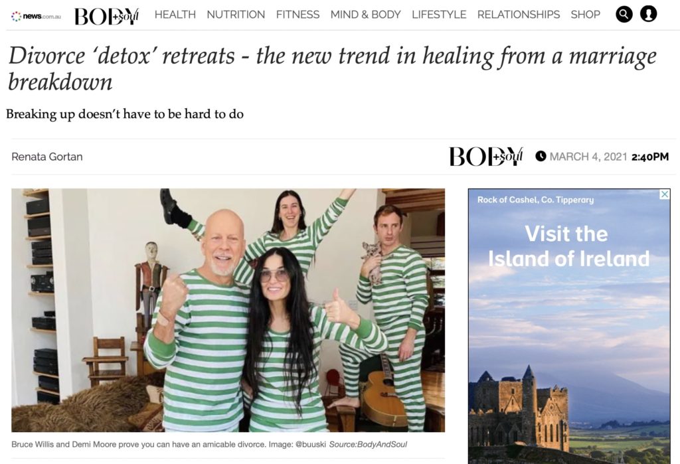Navigate to the Relationships section
680x464 pixels.
pos(519,15)
